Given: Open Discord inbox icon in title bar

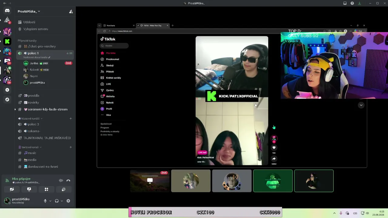Looking at the screenshot, I should coord(345,3).
